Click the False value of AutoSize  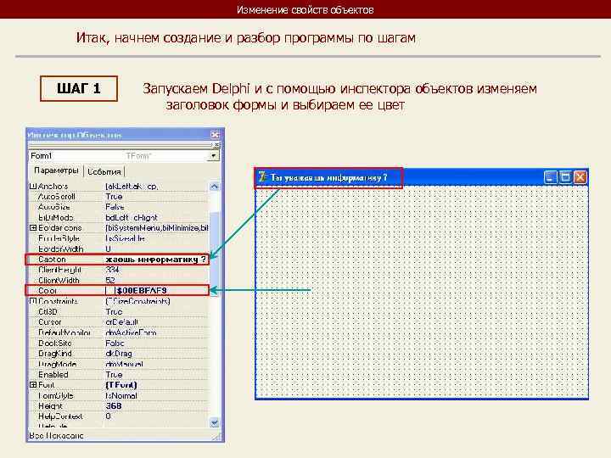coord(115,207)
